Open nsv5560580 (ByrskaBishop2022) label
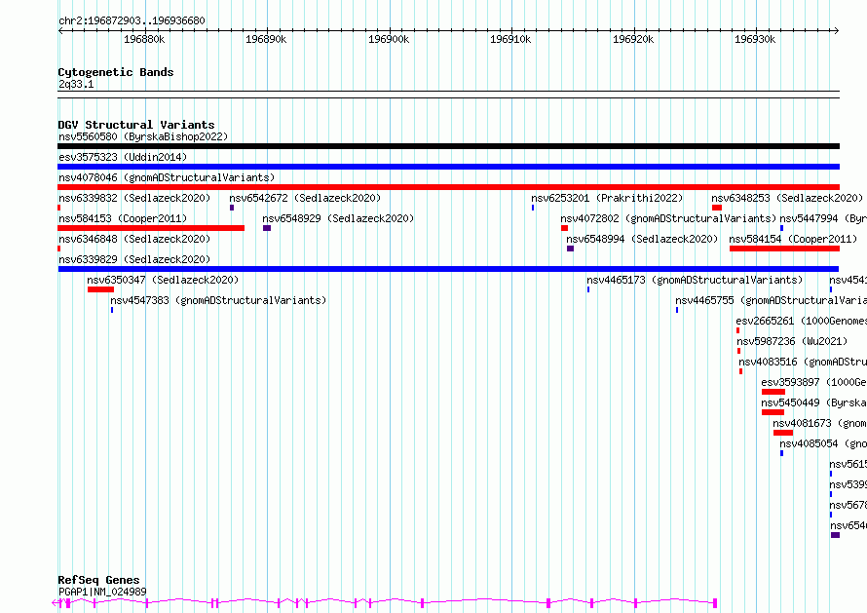The height and width of the screenshot is (613, 867). coord(143,136)
